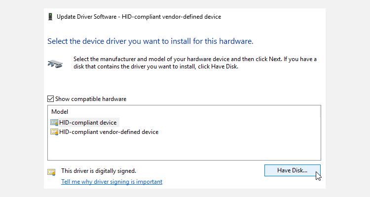
Task: Click the instruction line starting "disk that contains"
Action: coord(156,67)
